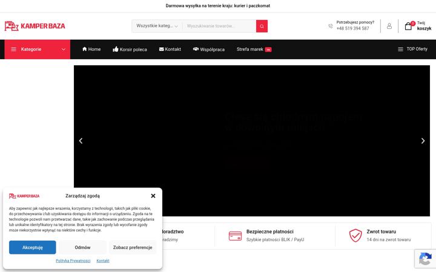Click the phone handset icon
The image size is (436, 272).
pyautogui.click(x=331, y=26)
